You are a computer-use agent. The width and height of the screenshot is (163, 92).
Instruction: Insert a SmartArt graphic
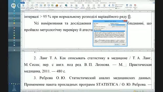tap(52, 6)
